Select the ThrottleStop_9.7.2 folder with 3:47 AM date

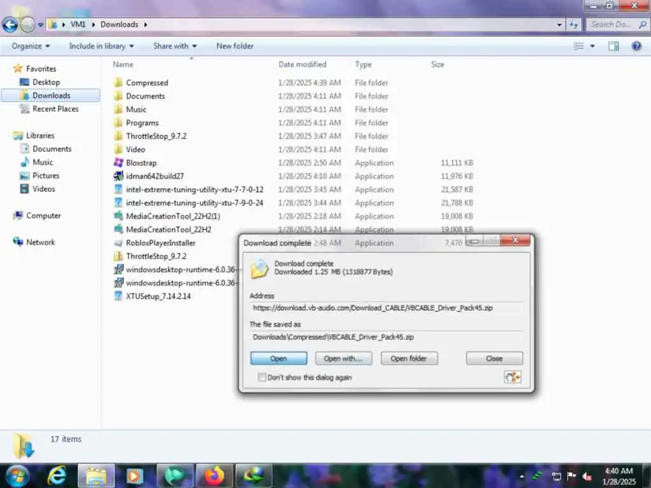(x=156, y=136)
